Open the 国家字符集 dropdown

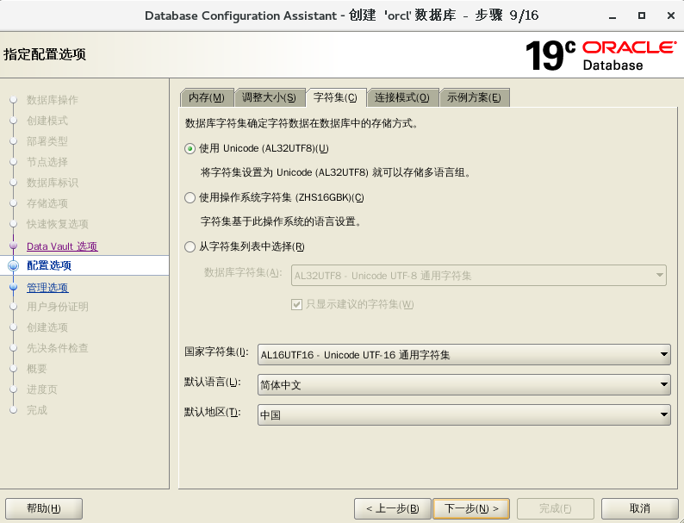463,354
